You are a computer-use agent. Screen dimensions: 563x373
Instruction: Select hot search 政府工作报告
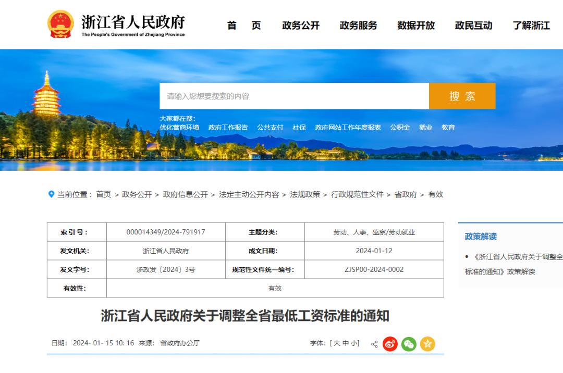pos(228,127)
